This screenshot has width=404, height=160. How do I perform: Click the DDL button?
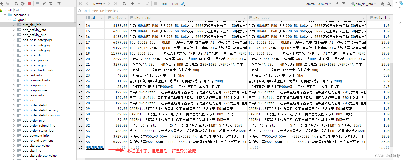click(x=165, y=4)
